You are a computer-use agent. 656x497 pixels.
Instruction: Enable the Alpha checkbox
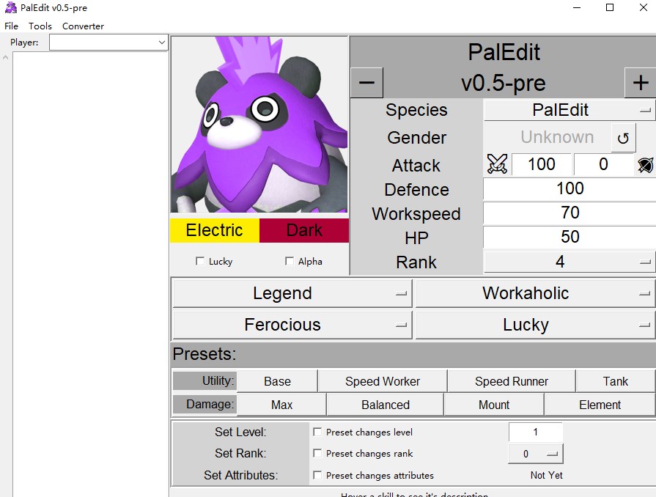tap(290, 261)
